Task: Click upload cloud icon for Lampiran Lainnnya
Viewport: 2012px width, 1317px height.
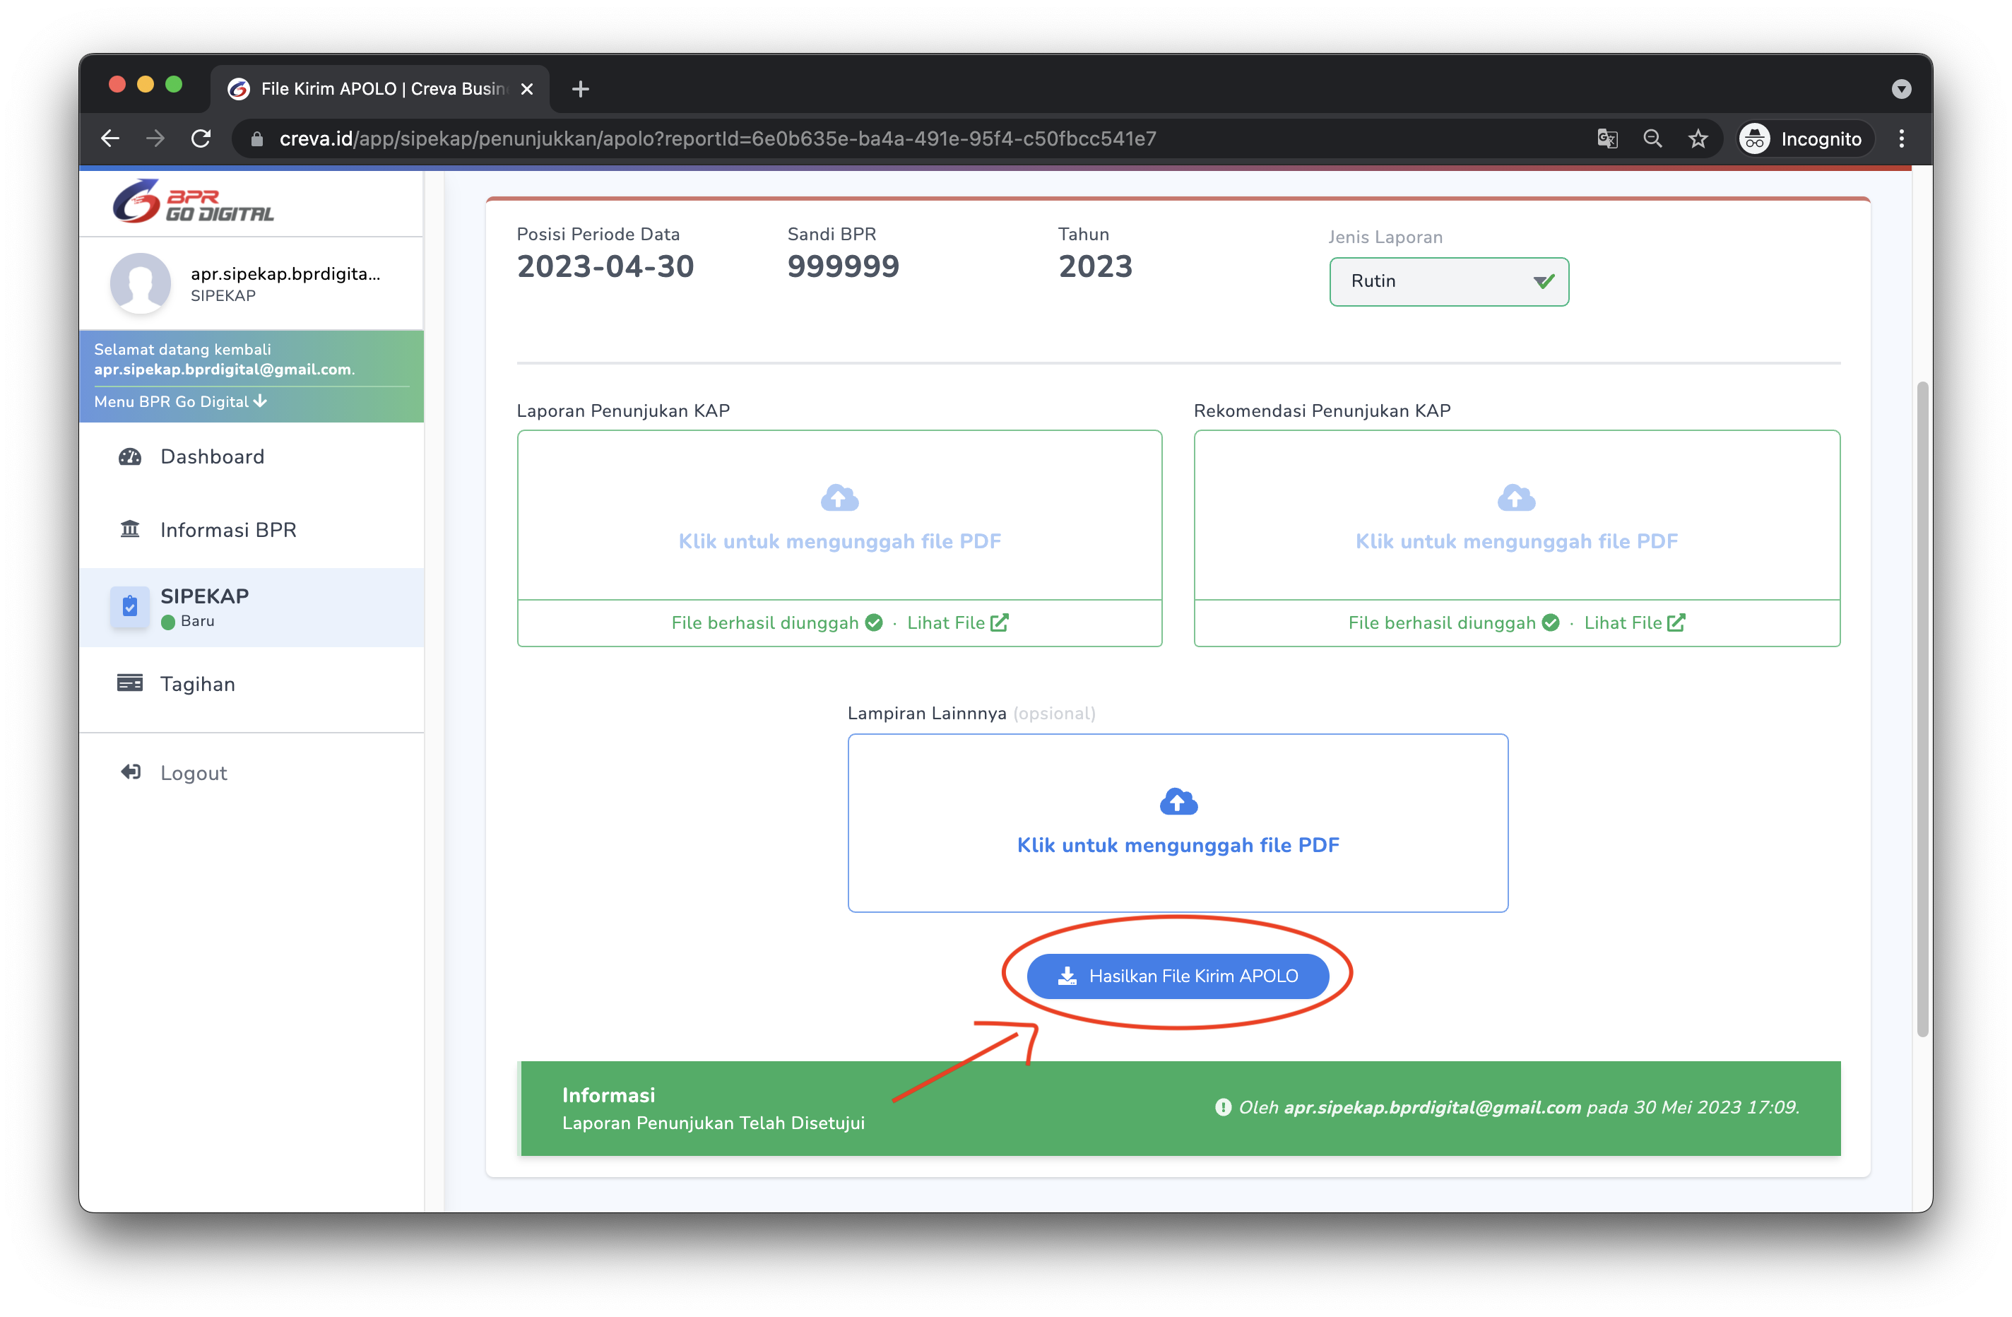Action: (1178, 801)
